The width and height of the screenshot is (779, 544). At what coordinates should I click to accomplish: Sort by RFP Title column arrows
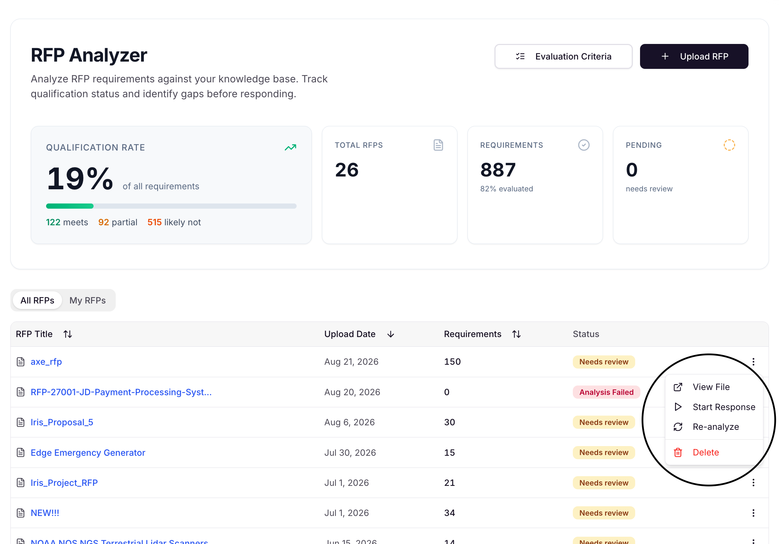[68, 334]
